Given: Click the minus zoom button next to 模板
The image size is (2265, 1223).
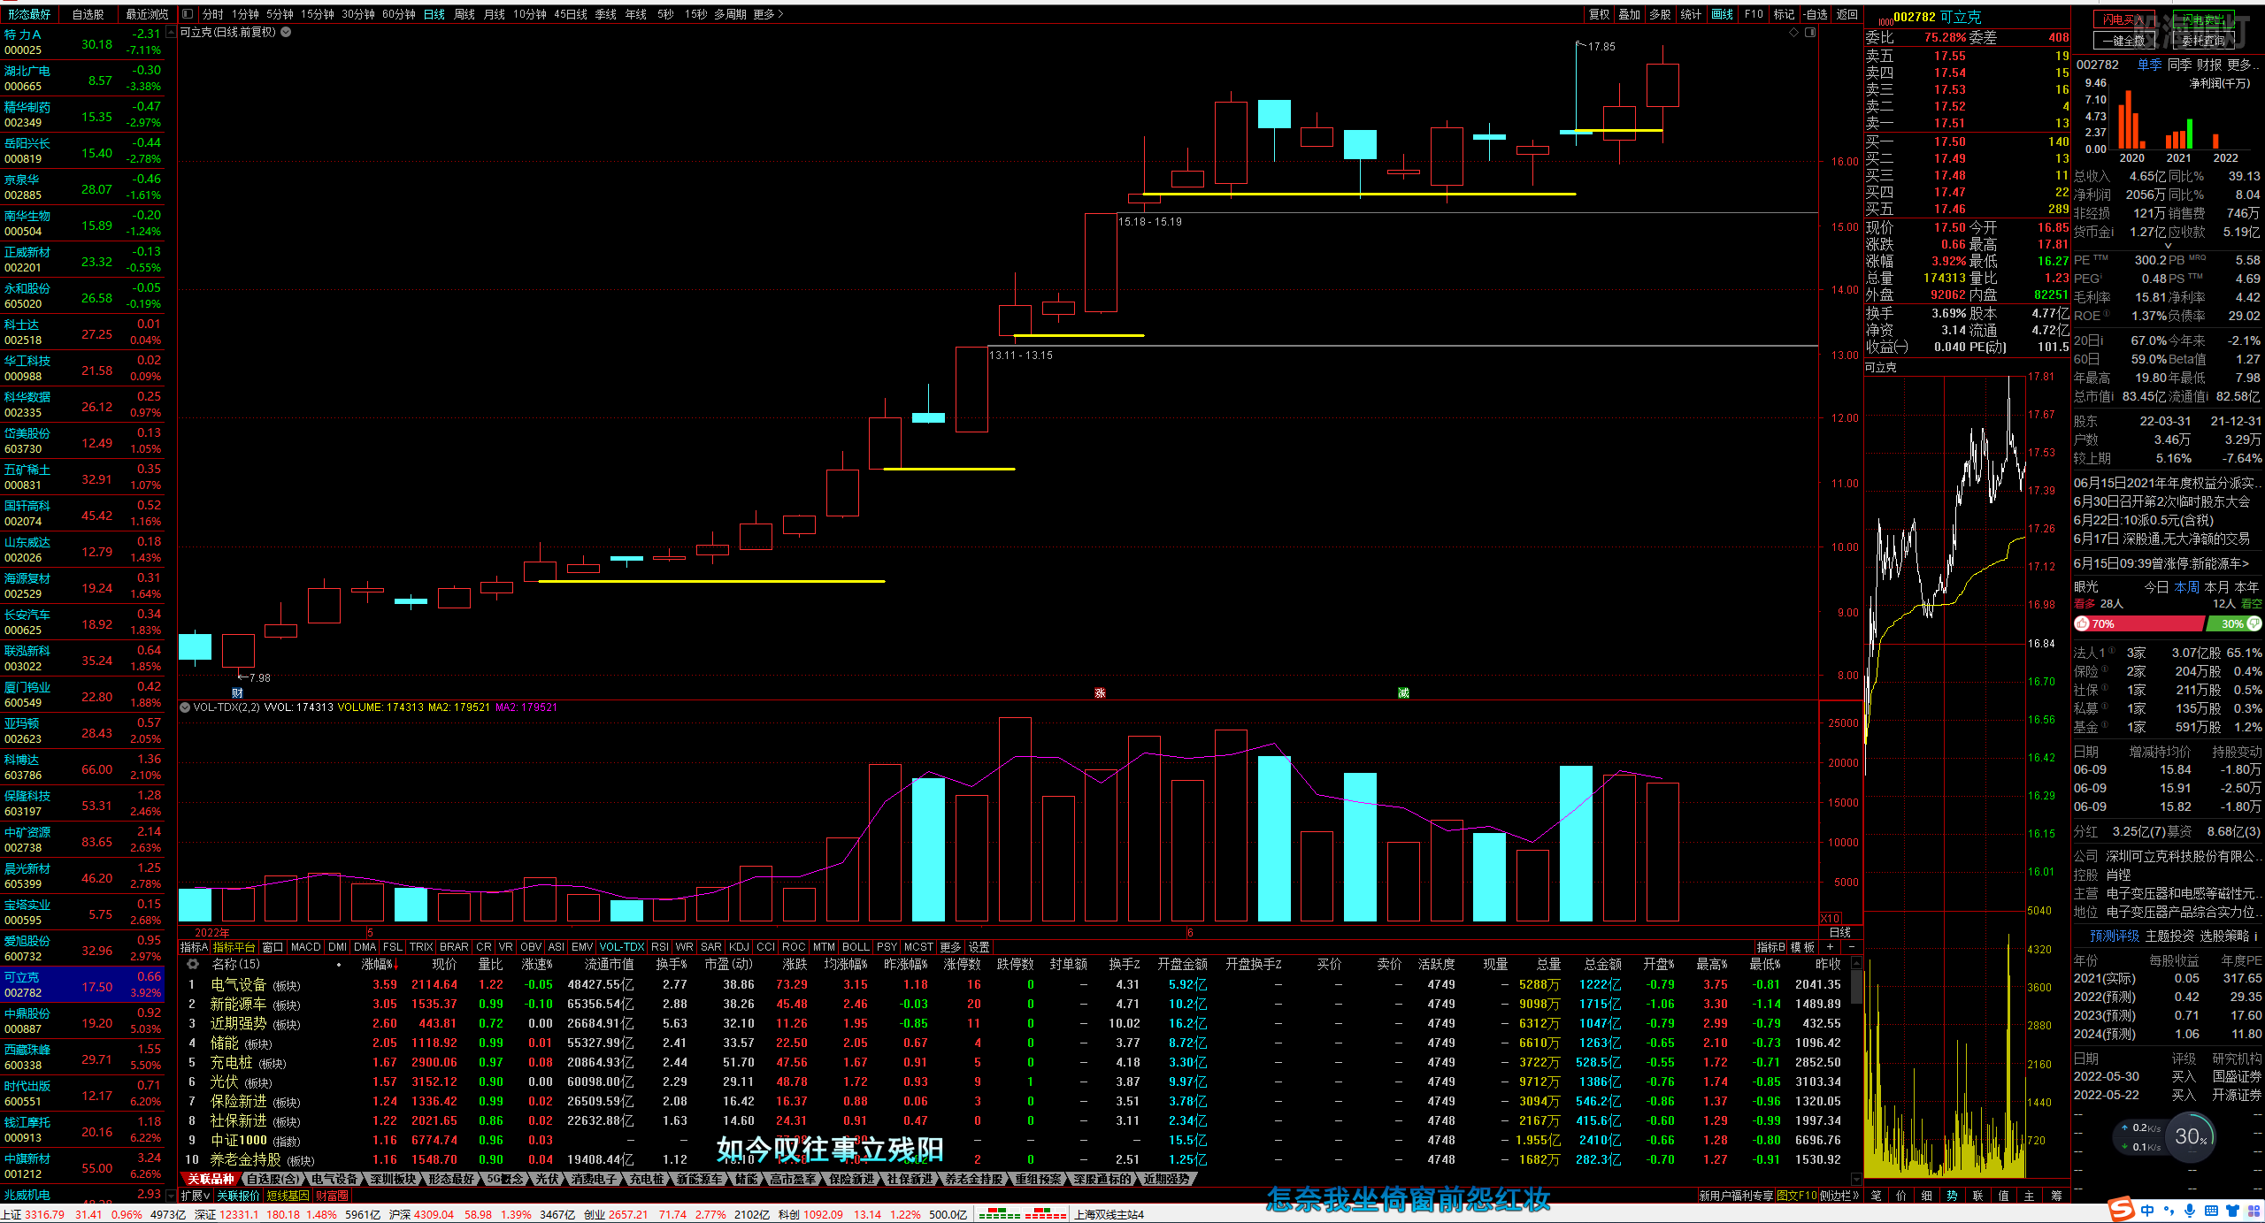Looking at the screenshot, I should click(1851, 946).
